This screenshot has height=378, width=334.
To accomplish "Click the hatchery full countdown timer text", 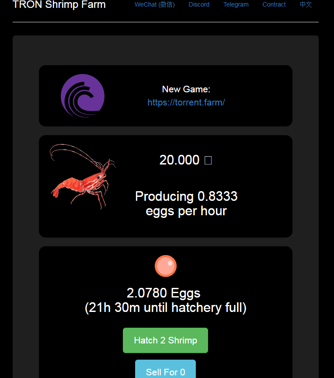I will (x=165, y=308).
